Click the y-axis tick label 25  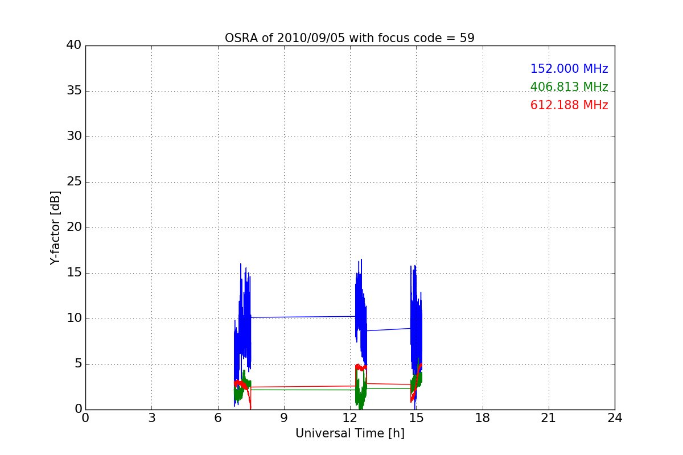(x=74, y=182)
